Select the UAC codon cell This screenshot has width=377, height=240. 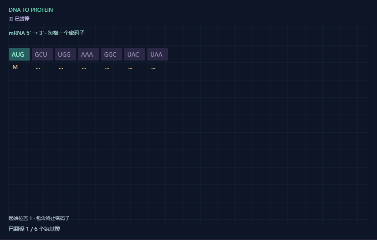point(134,54)
